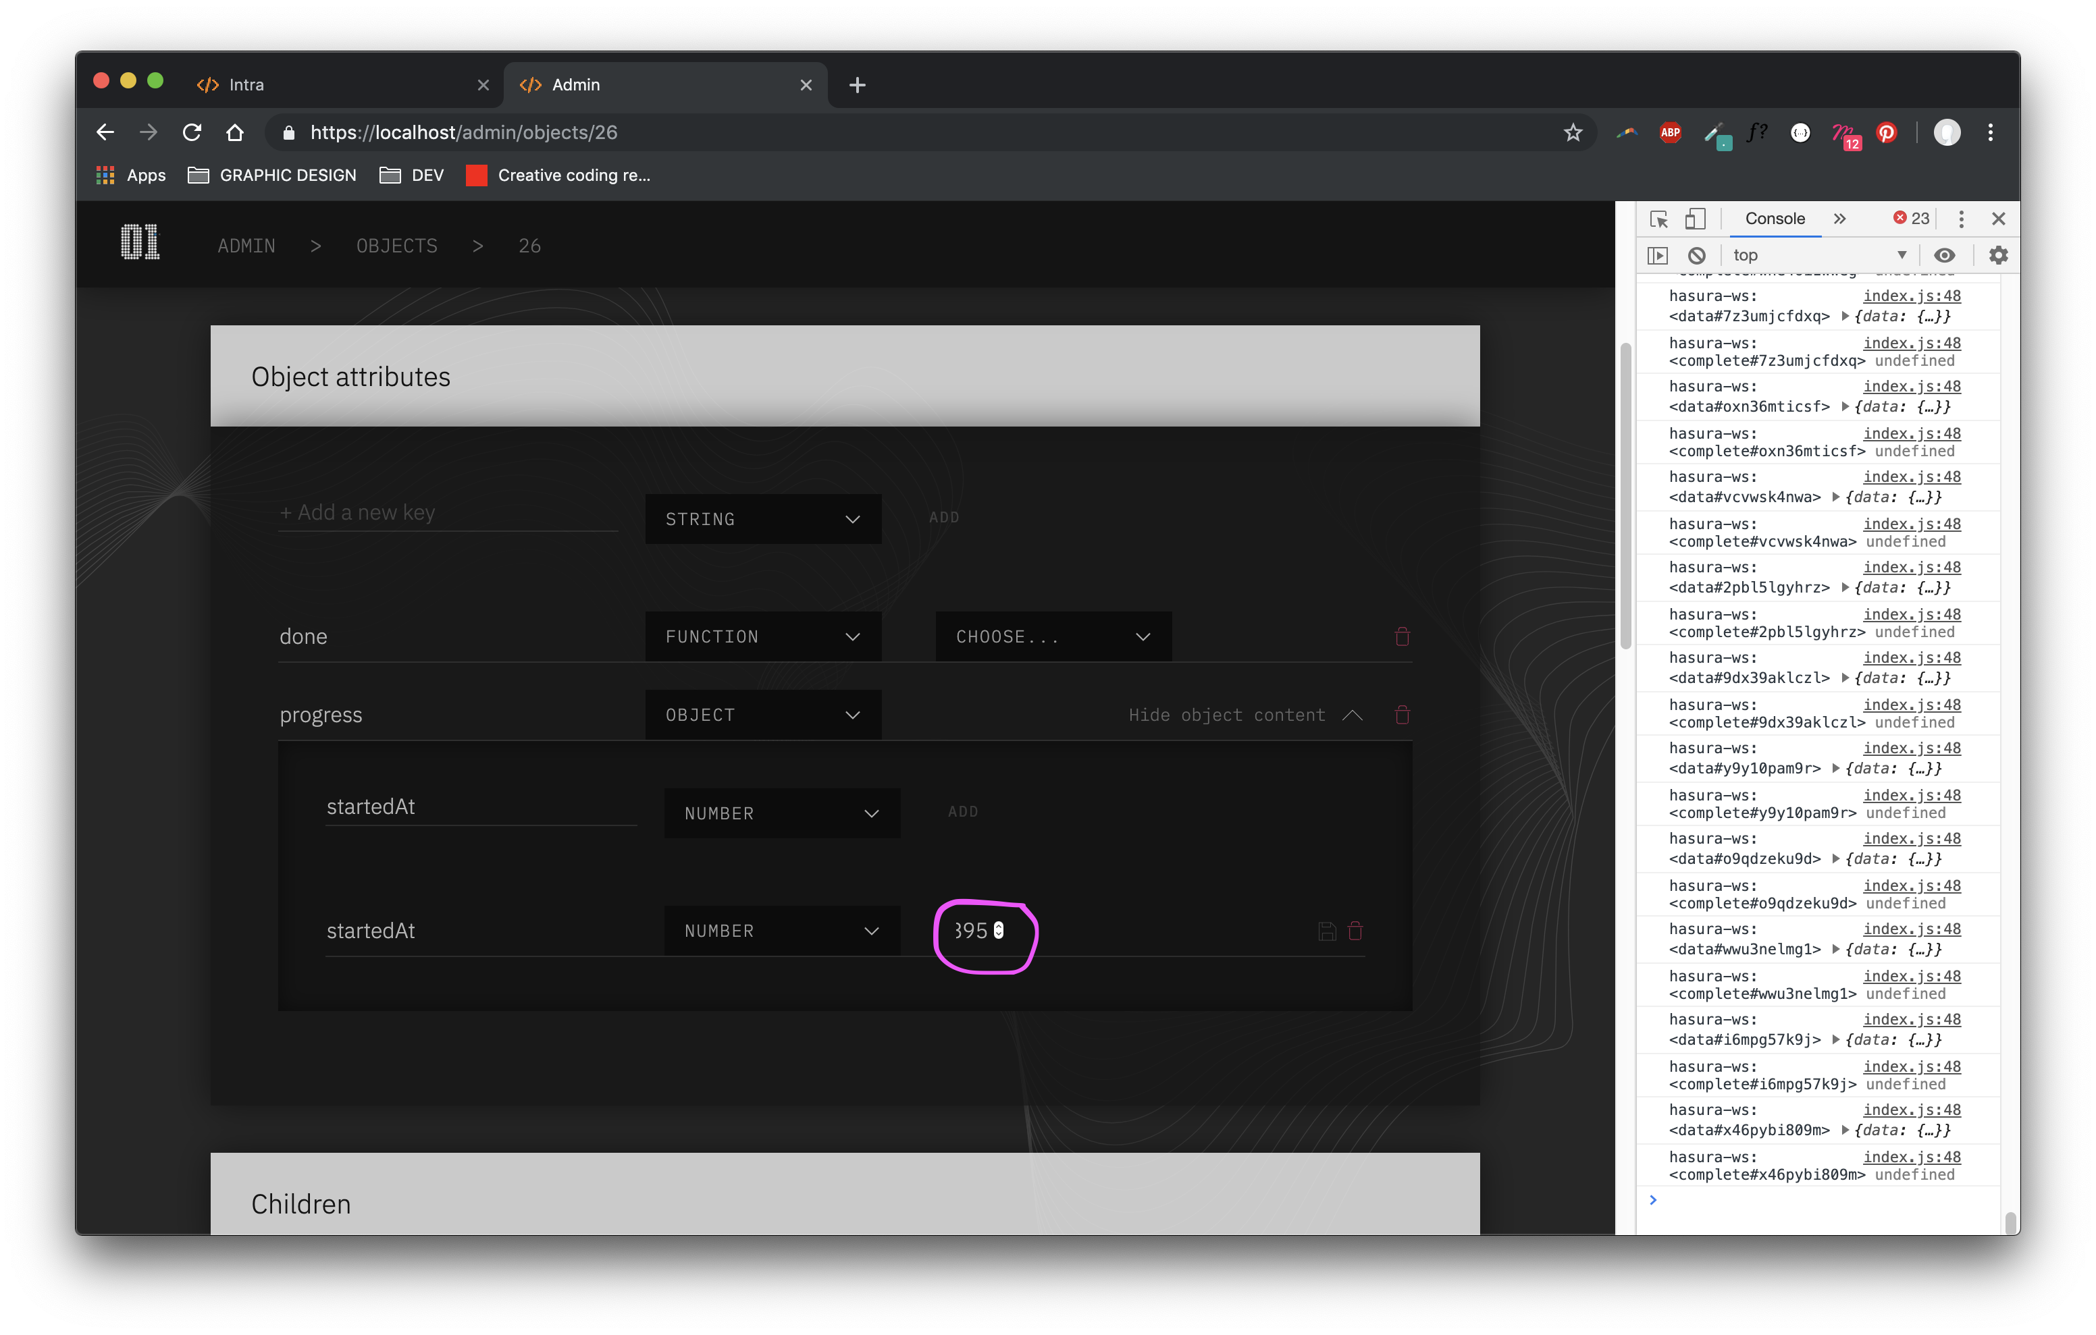Open Chrome's three-dot menu
Screen dimensions: 2096x1335
click(1991, 132)
